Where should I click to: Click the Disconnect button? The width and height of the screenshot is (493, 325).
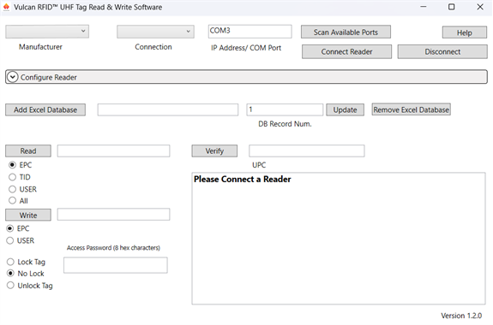[x=442, y=52]
